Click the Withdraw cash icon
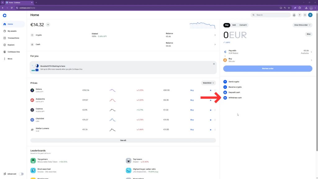318x179 pixels. (x=225, y=98)
